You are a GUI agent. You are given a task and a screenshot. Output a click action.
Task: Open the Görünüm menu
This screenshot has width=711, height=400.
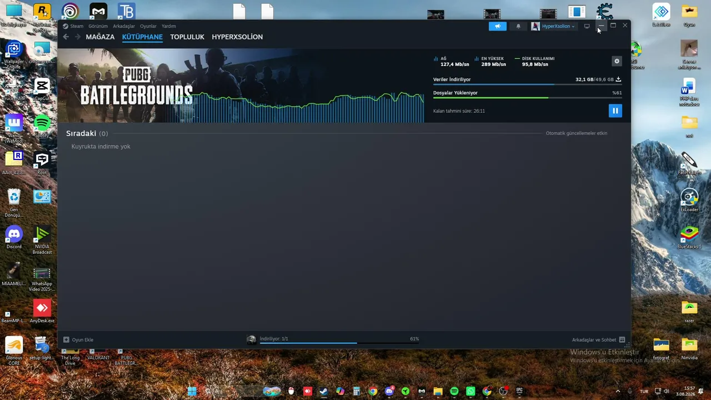tap(98, 26)
